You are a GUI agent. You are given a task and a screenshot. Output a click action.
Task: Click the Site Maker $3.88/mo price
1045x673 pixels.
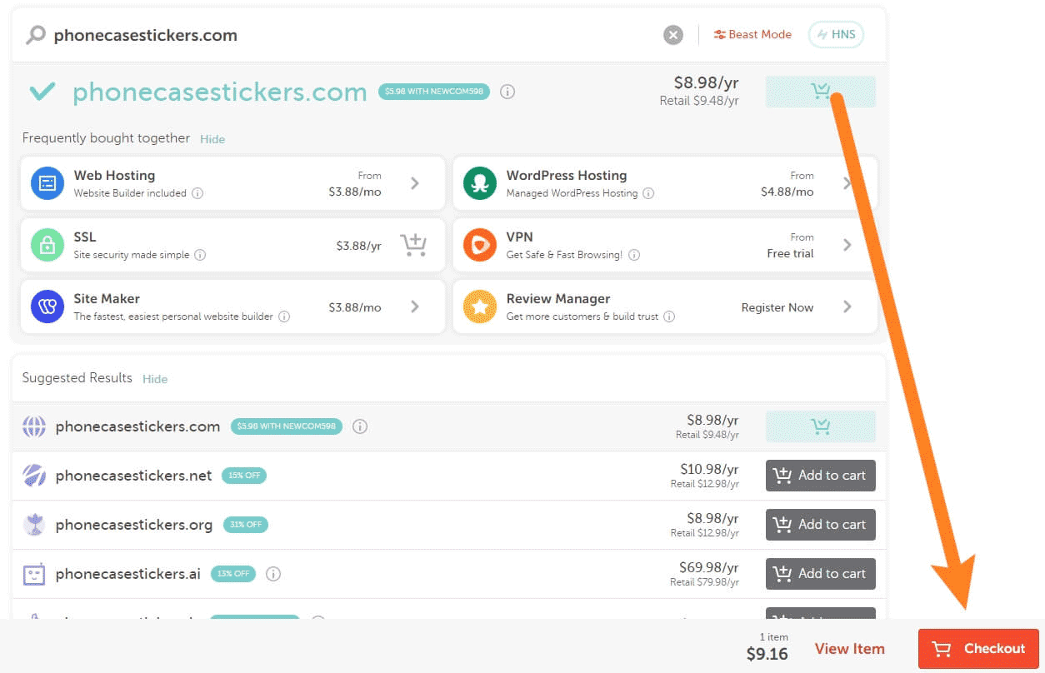coord(355,307)
